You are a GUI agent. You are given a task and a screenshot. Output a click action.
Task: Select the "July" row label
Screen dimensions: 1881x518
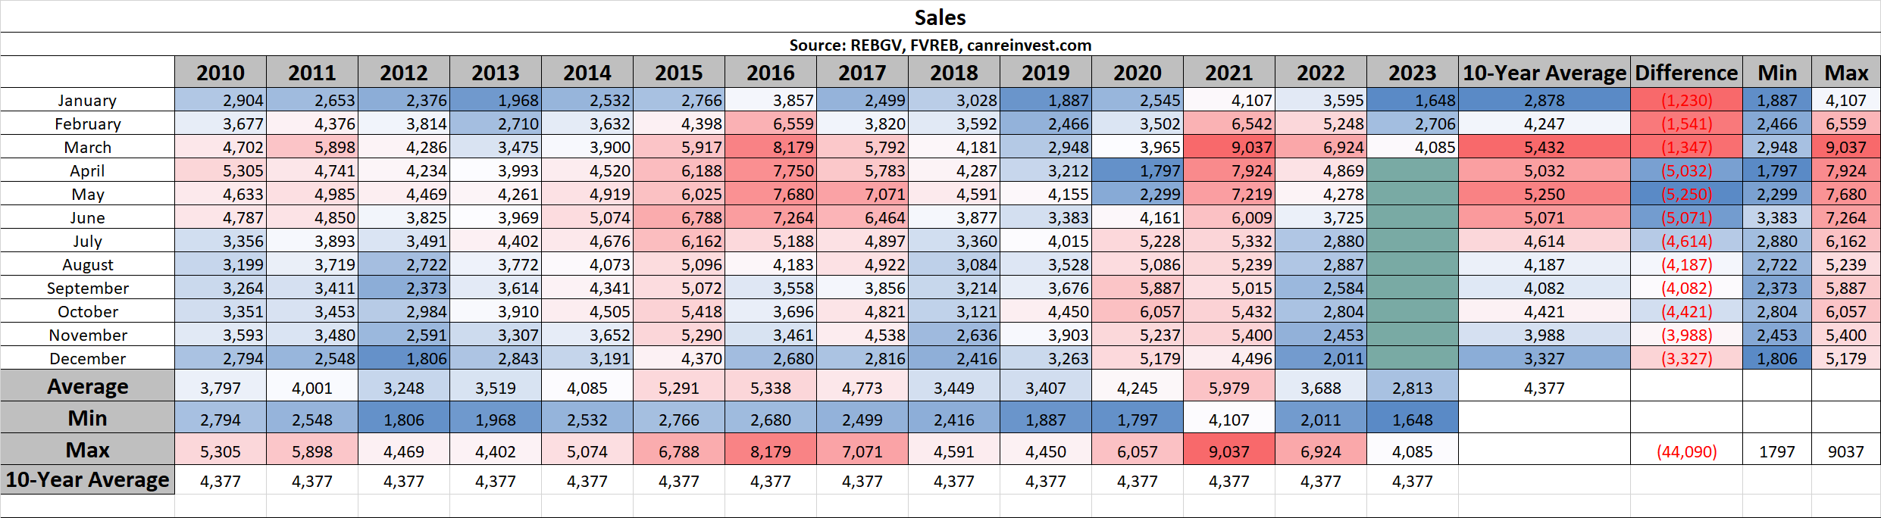pyautogui.click(x=87, y=241)
